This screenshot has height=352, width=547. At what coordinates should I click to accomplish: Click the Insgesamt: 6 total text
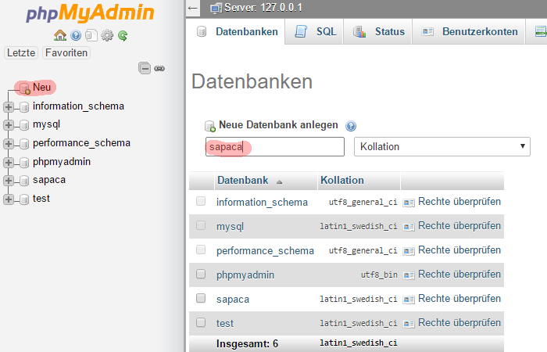click(x=248, y=343)
